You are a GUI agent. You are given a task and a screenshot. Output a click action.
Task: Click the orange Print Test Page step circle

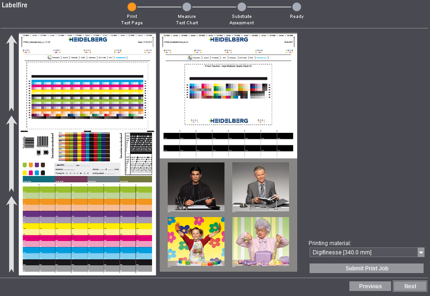[132, 7]
